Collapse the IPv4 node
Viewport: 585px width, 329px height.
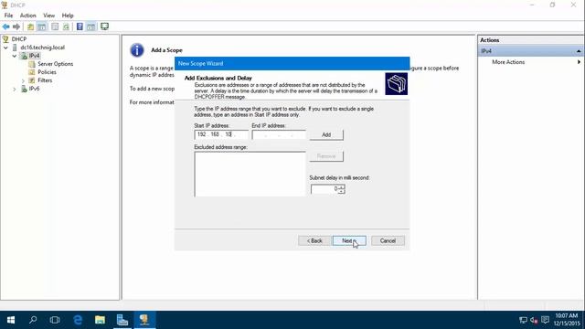(x=15, y=56)
